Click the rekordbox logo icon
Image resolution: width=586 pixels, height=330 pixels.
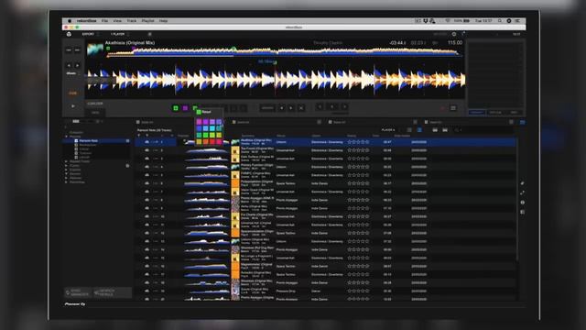point(69,34)
